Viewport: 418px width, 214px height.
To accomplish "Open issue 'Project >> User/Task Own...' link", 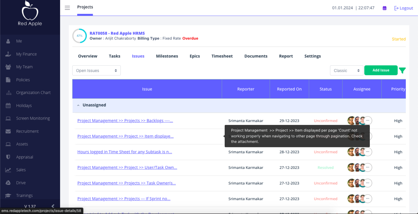I will click(x=127, y=167).
